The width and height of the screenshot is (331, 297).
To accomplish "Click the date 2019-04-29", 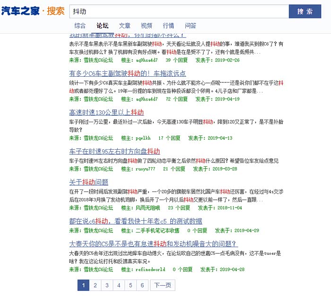I will 246,231.
